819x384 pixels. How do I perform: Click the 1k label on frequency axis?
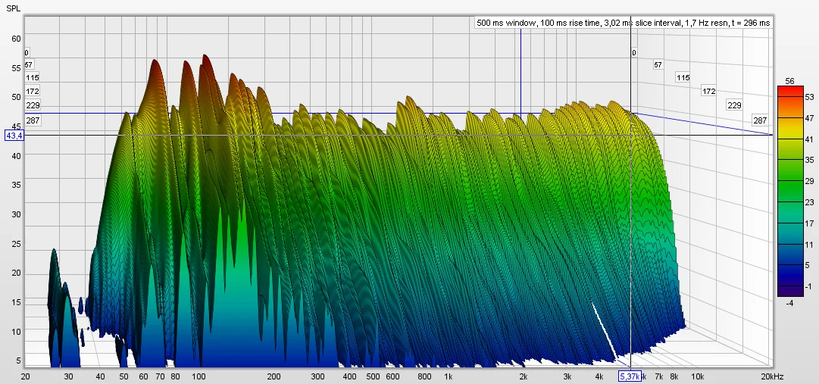point(449,376)
